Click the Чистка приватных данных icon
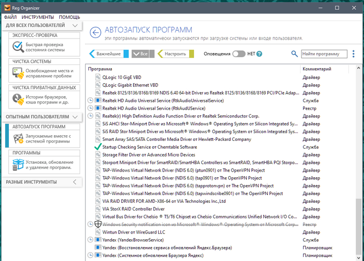The image size is (364, 261). click(x=17, y=99)
